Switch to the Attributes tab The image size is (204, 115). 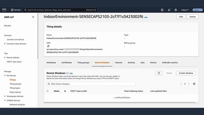click(51, 63)
